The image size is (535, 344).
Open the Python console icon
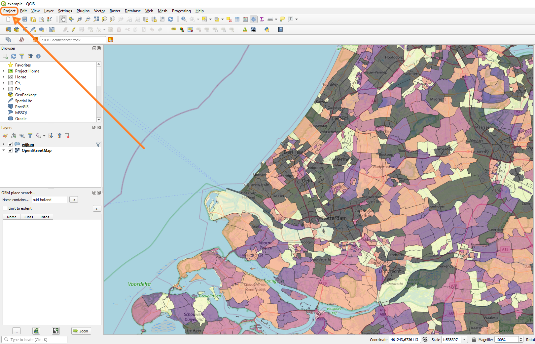[267, 29]
